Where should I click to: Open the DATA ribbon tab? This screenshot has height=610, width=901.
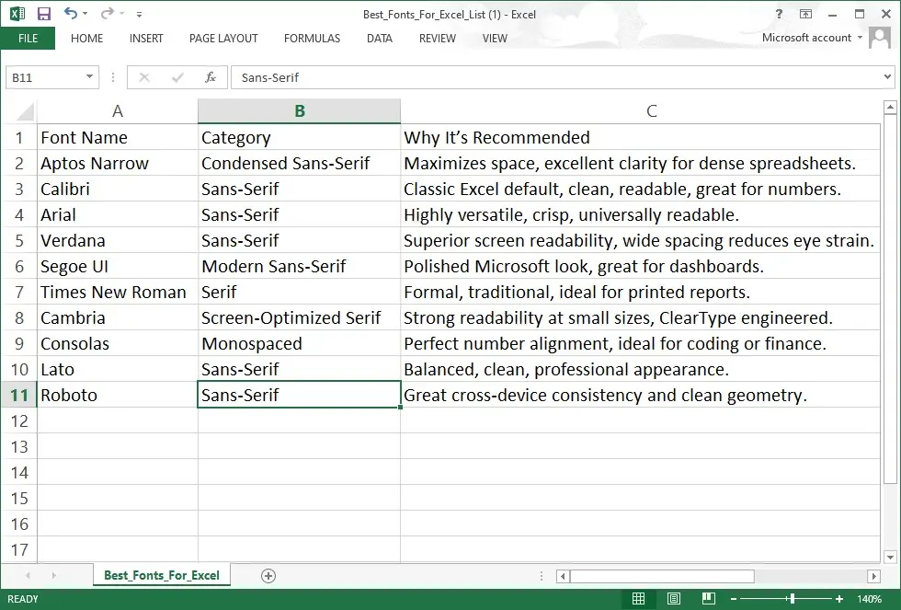(x=379, y=38)
